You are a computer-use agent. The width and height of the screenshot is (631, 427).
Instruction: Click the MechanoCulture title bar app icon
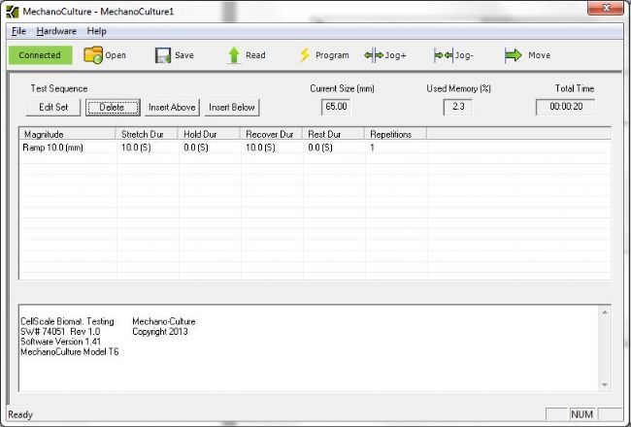[13, 12]
